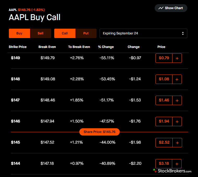Click the $147.18 break even value
Viewport: 198px width, 177px height.
[x=47, y=163]
